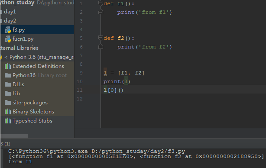Click the horizontal scrollbar of the project panel

coord(14,136)
